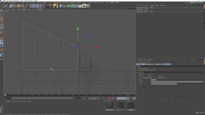
Task: Select the Cube.1 object
Action: 142,8
